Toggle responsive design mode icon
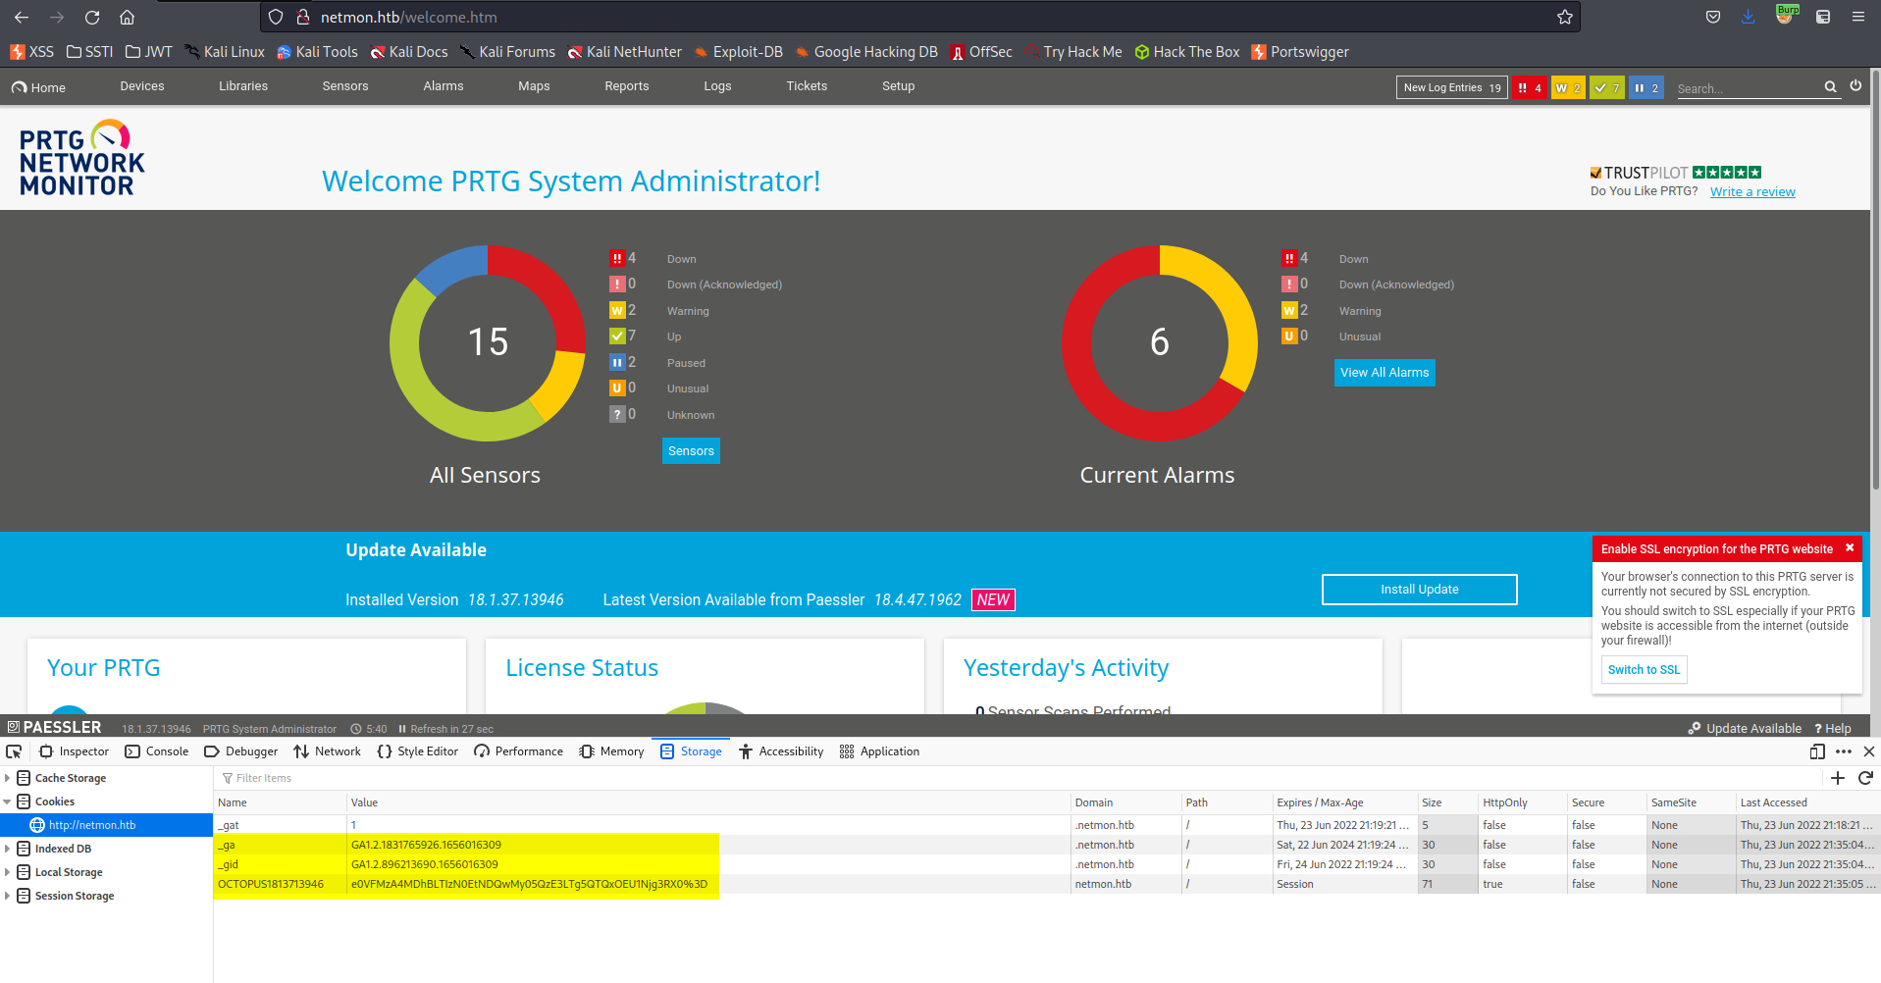This screenshot has height=983, width=1881. point(1817,751)
